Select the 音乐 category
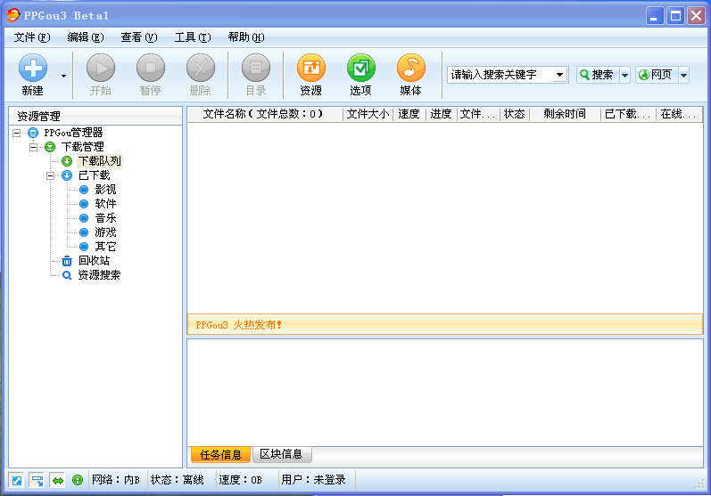This screenshot has width=711, height=496. [105, 217]
